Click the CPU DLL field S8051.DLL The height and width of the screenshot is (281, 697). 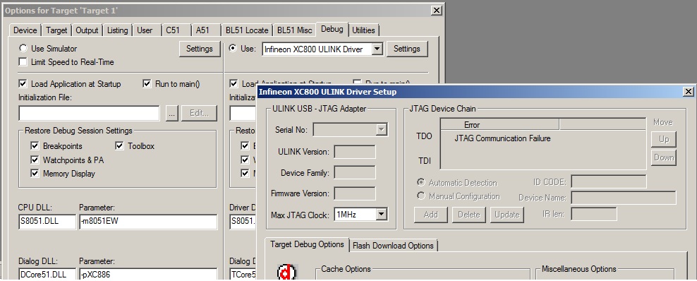point(47,222)
